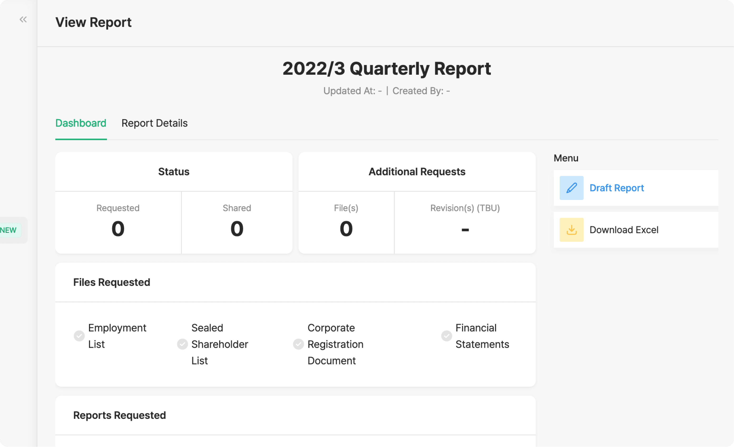Image resolution: width=734 pixels, height=447 pixels.
Task: Click Download Excel menu item
Action: tap(624, 230)
